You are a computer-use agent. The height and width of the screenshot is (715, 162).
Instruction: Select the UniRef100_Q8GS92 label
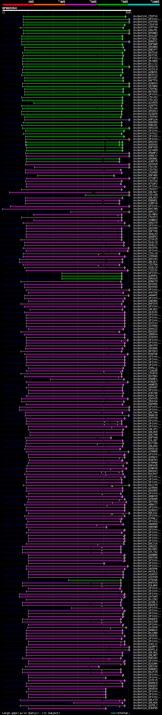tap(145, 142)
